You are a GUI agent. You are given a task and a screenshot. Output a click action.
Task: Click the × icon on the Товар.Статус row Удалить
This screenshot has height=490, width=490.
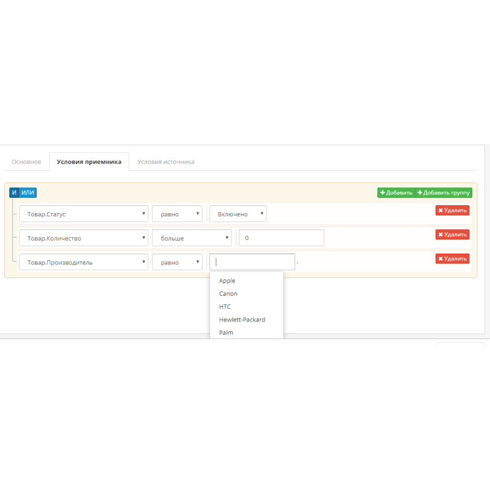point(440,210)
